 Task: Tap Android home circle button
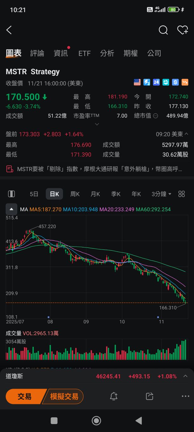pyautogui.click(x=96, y=421)
